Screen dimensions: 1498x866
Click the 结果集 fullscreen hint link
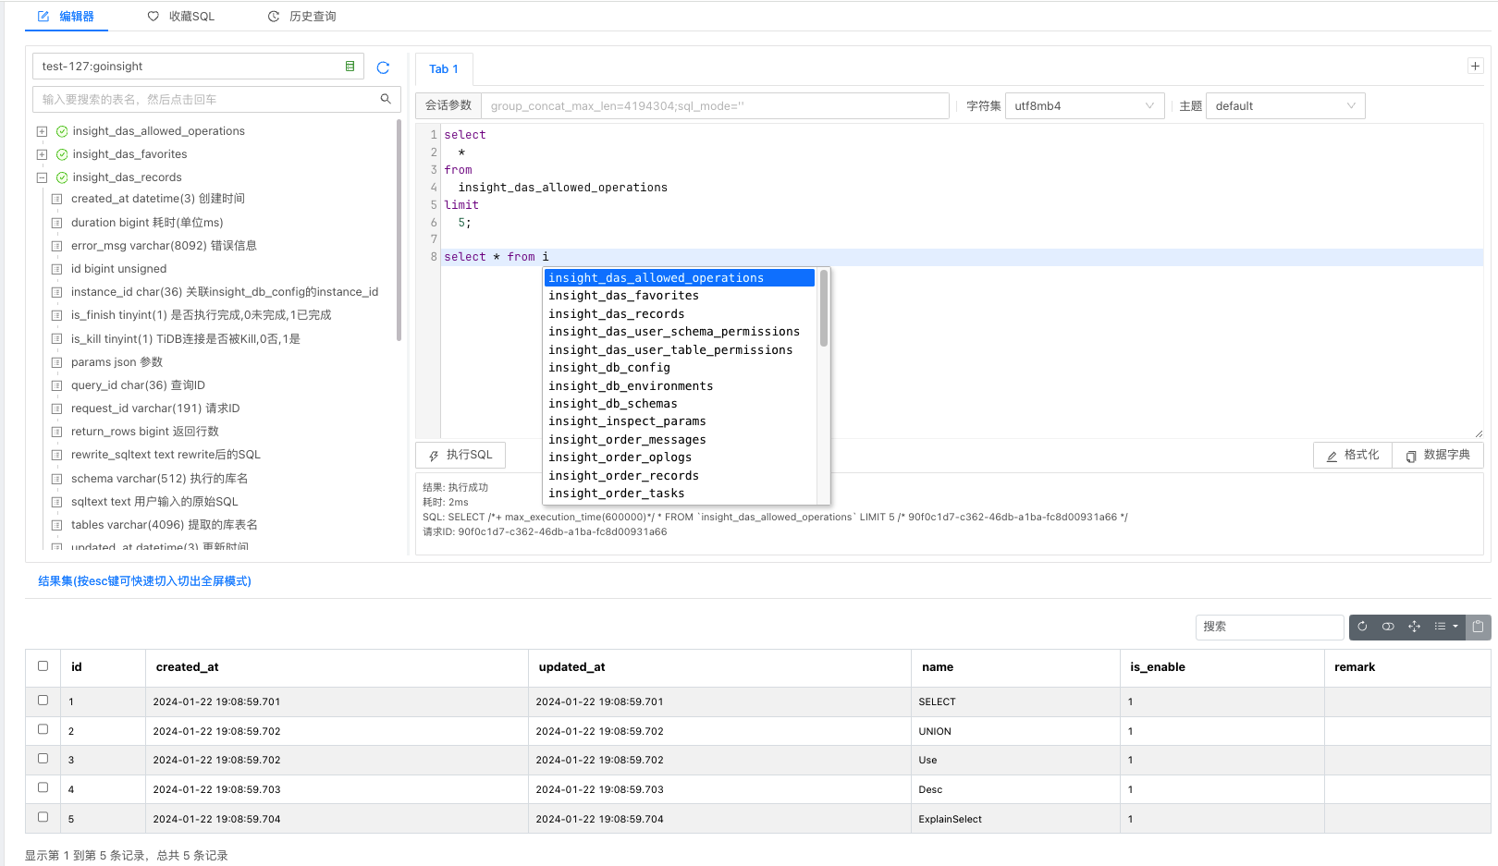coord(144,581)
